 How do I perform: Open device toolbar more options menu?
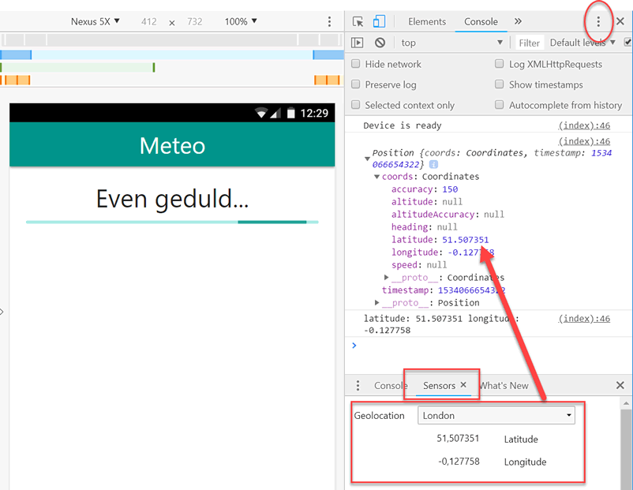tap(330, 21)
